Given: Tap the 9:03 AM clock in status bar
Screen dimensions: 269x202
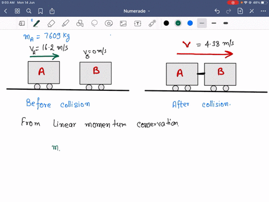Looking at the screenshot, I should point(8,3).
